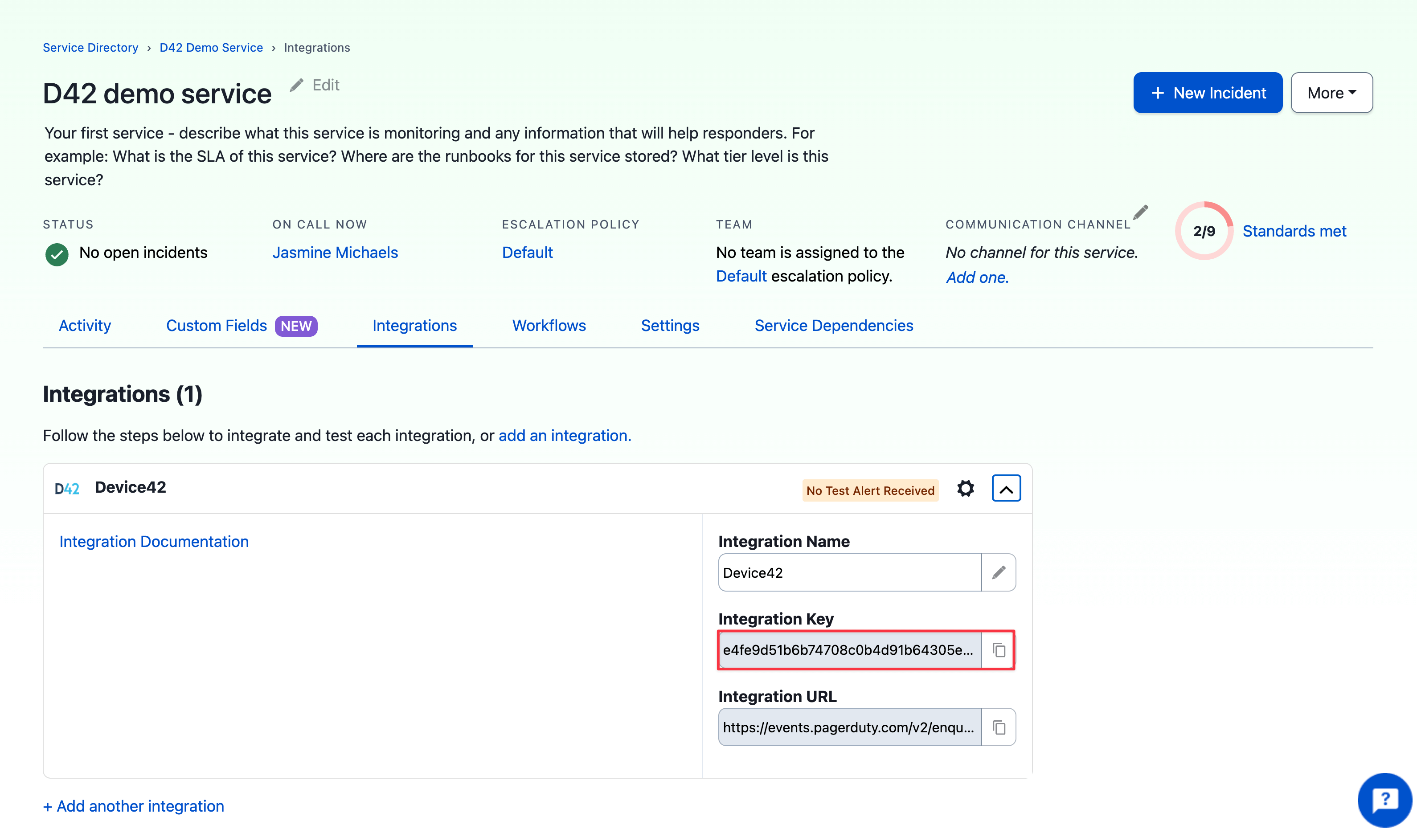
Task: Select the Service Dependencies tab
Action: click(833, 326)
